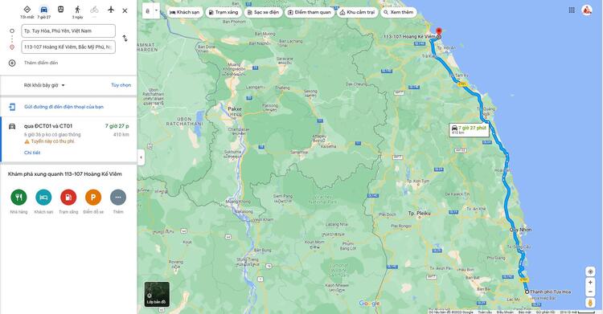603x314 pixels.
Task: Swap starting point and destination
Action: [125, 39]
